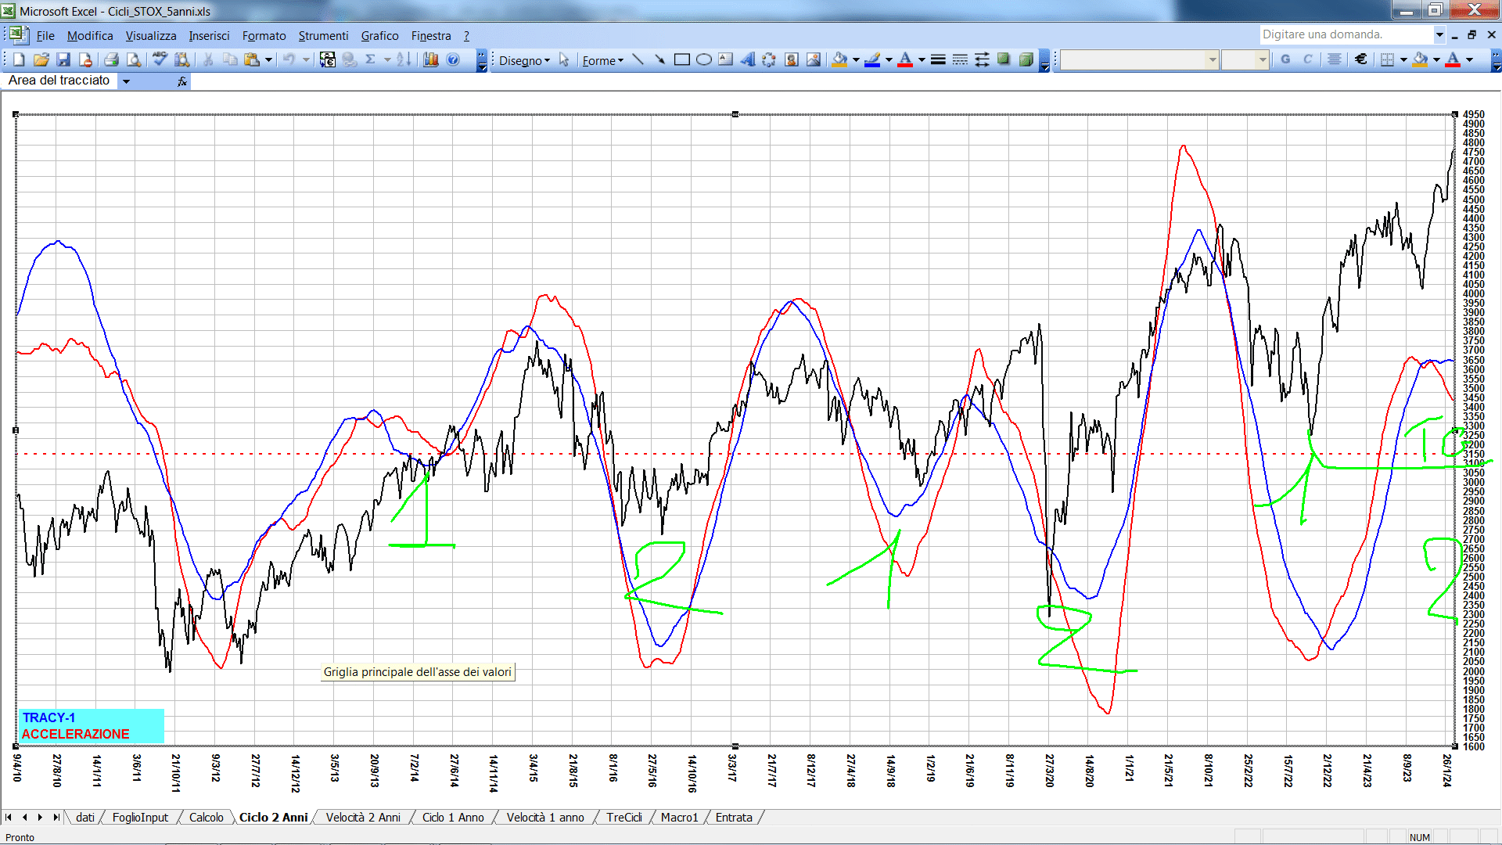The height and width of the screenshot is (845, 1502).
Task: Run the ABC spelling check icon
Action: (x=160, y=59)
